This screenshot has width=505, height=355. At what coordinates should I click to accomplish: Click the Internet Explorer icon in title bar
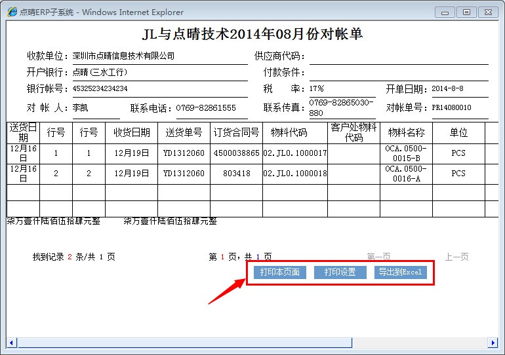pyautogui.click(x=12, y=12)
